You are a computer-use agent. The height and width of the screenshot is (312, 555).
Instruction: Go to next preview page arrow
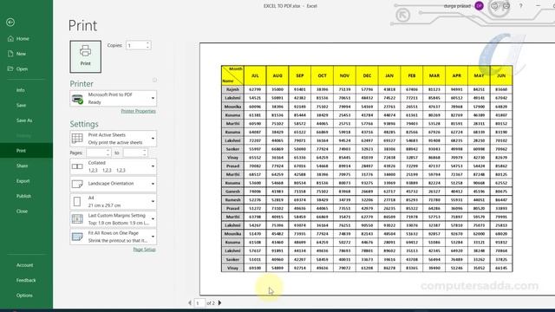point(219,302)
